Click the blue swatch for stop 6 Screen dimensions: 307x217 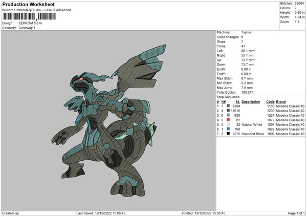[228, 129]
